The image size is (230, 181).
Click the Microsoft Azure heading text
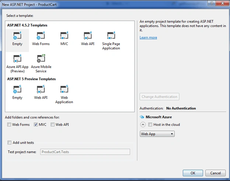pyautogui.click(x=159, y=117)
